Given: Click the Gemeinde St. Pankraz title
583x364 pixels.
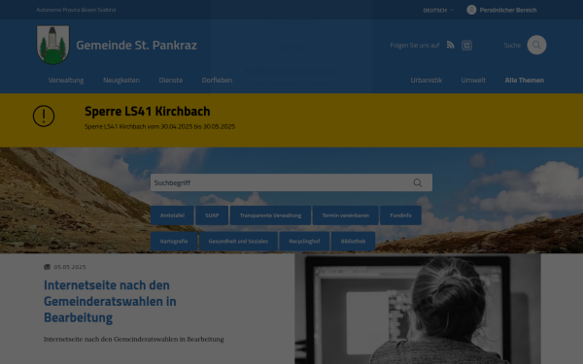Looking at the screenshot, I should click(x=136, y=45).
